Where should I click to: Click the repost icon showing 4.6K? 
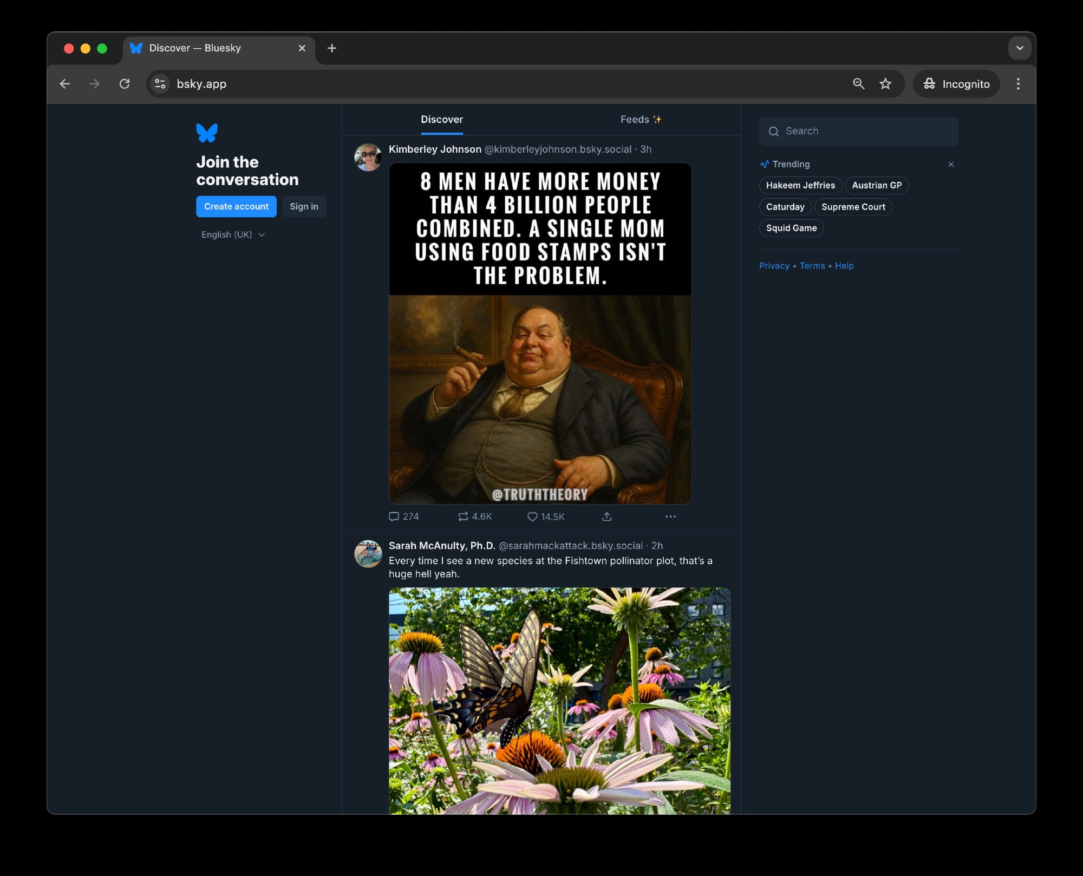tap(463, 517)
